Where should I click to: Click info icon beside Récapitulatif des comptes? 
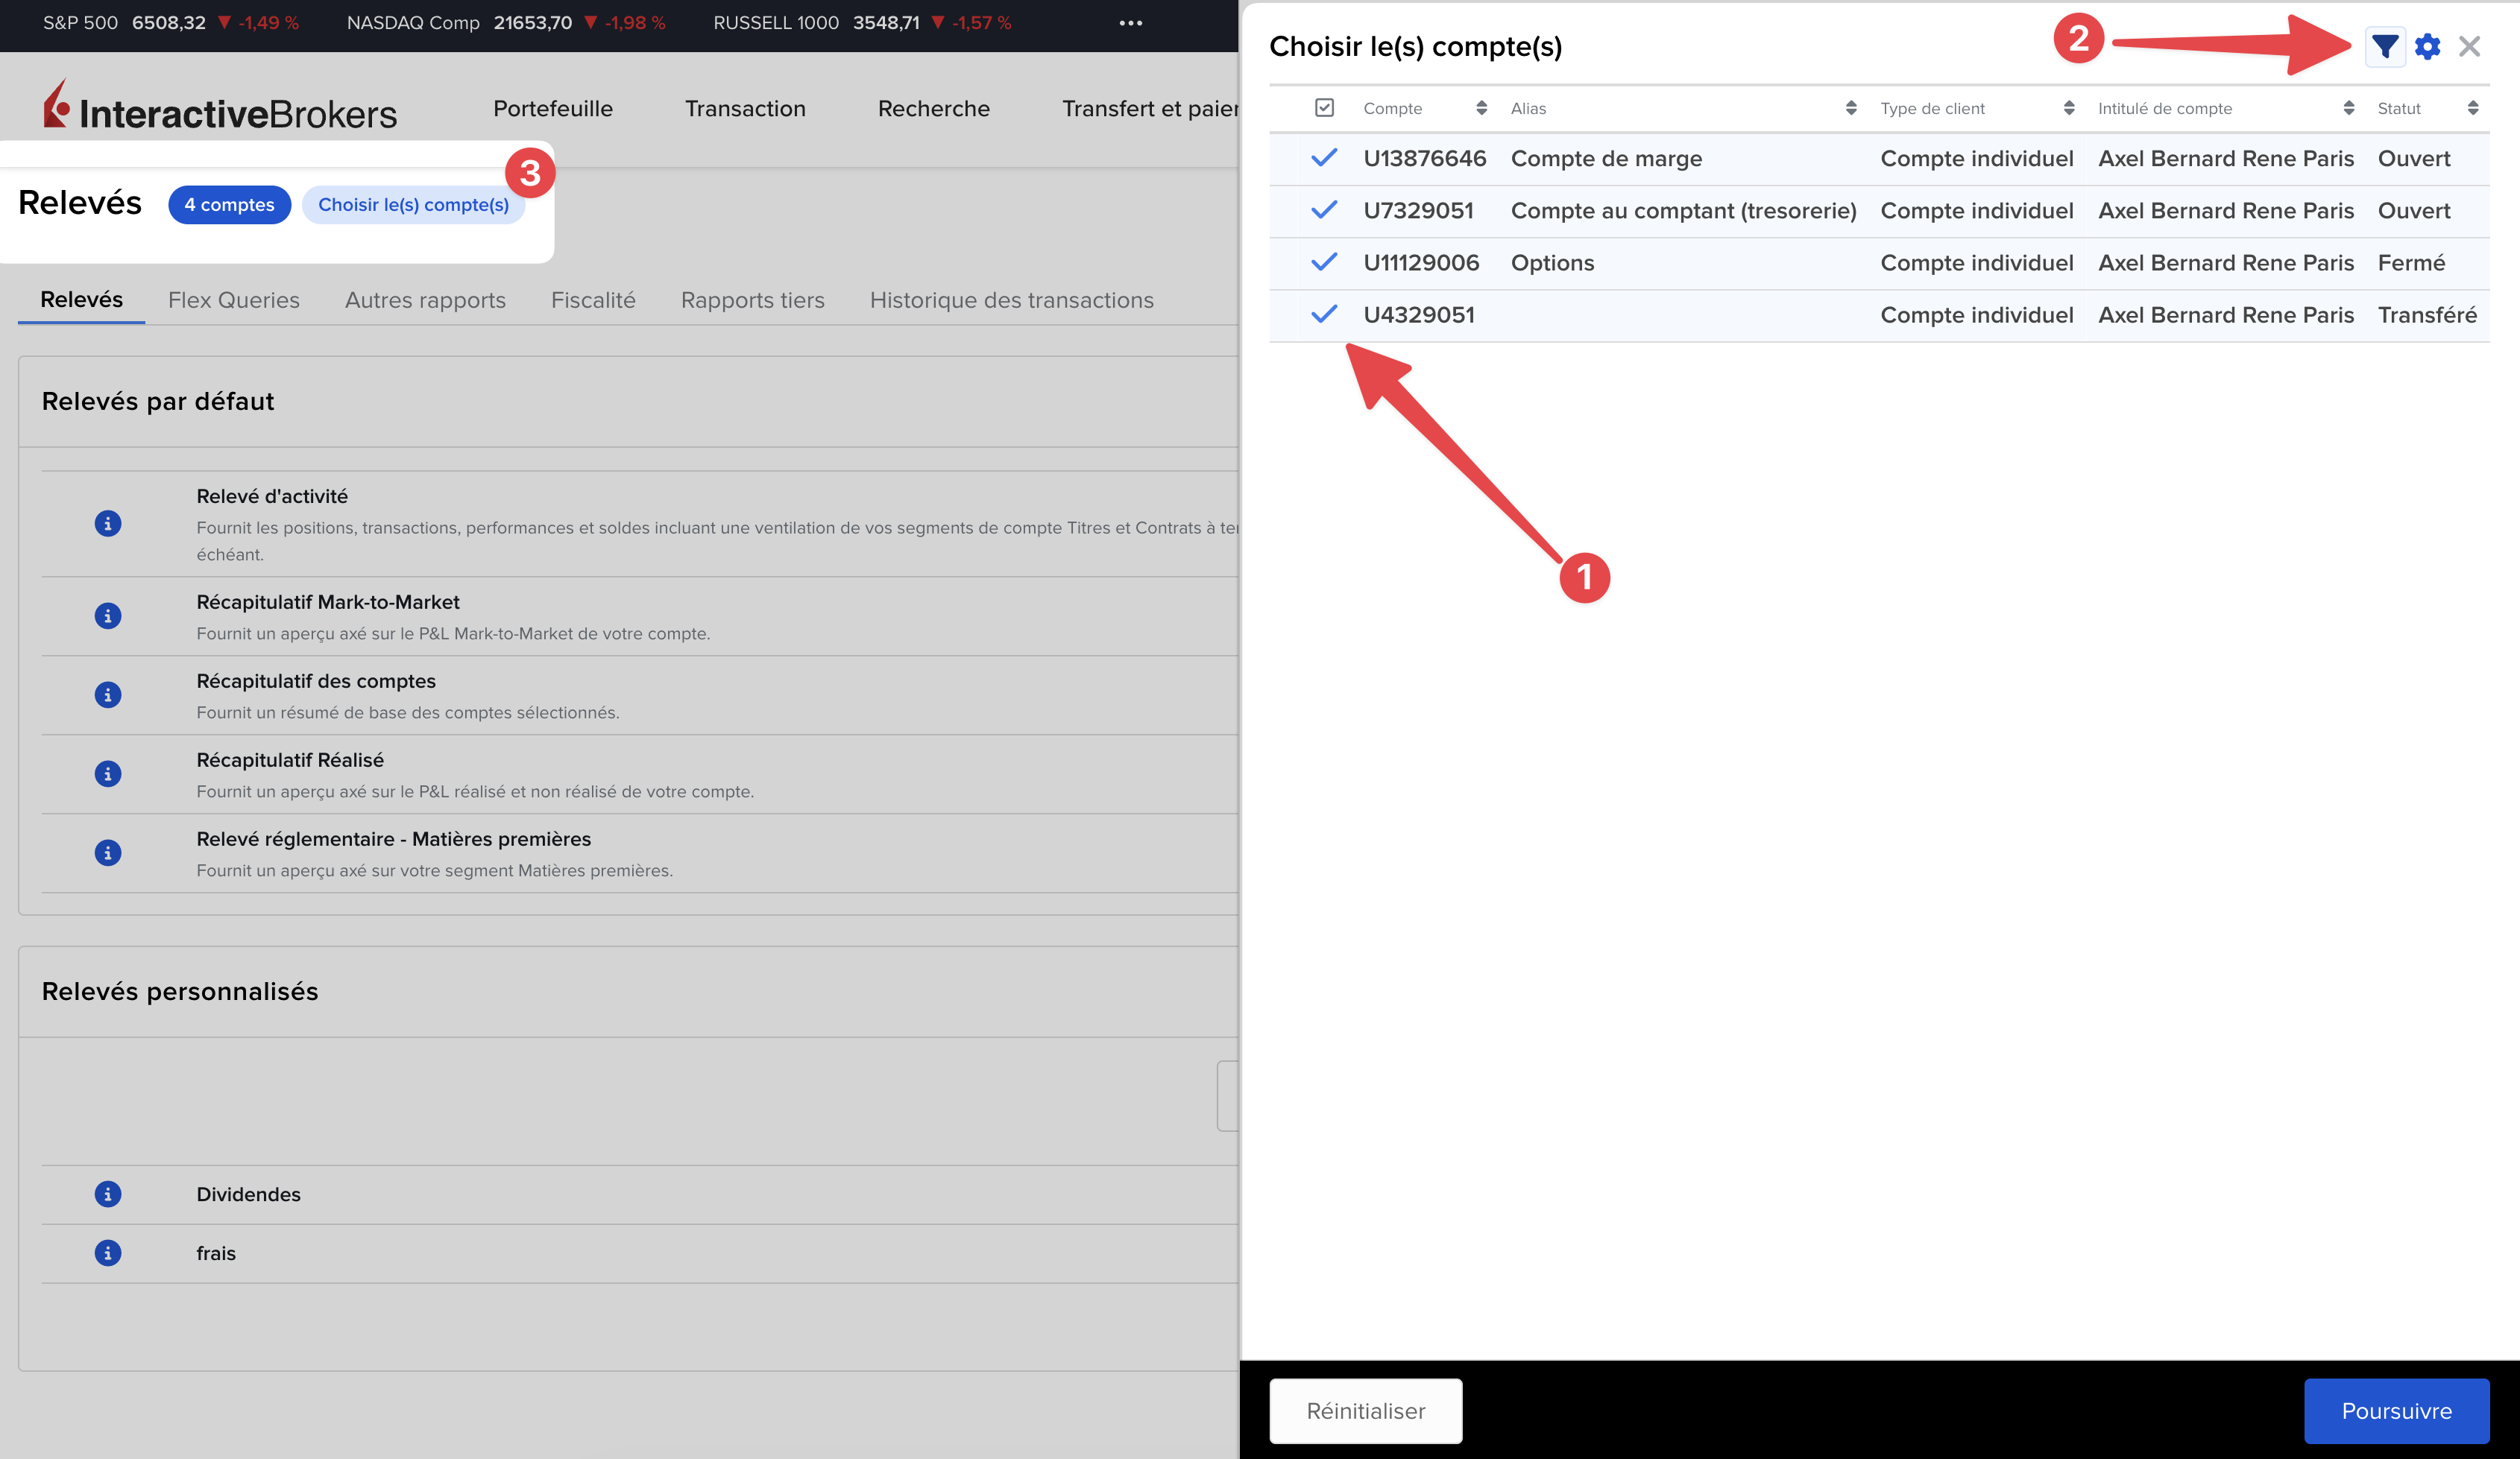[x=108, y=694]
